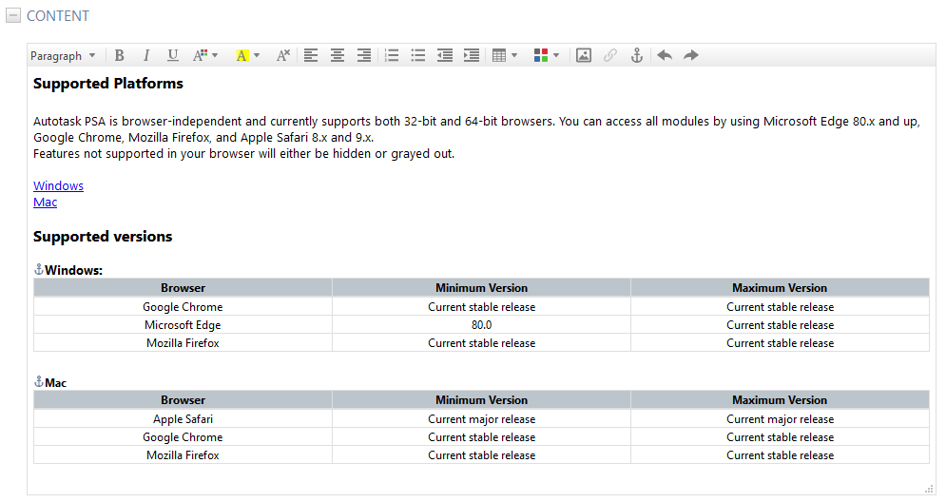Click Google Chrome cell in Windows table

pyautogui.click(x=183, y=307)
